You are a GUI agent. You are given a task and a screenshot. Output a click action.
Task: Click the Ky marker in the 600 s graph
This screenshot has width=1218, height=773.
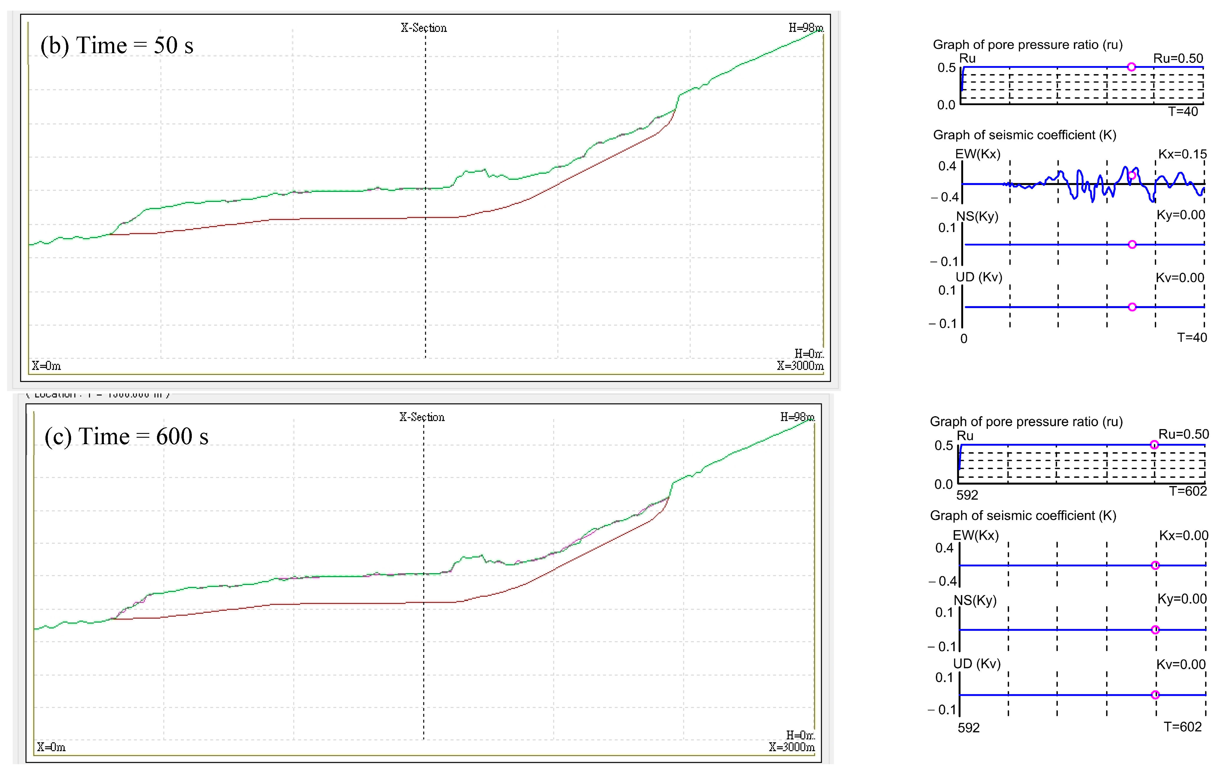(x=1155, y=630)
